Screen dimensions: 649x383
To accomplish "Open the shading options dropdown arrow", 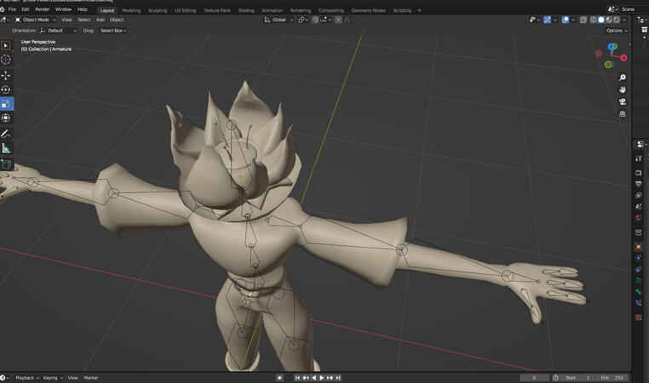I will point(624,20).
